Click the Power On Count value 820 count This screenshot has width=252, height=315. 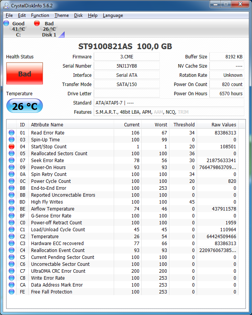(x=227, y=85)
